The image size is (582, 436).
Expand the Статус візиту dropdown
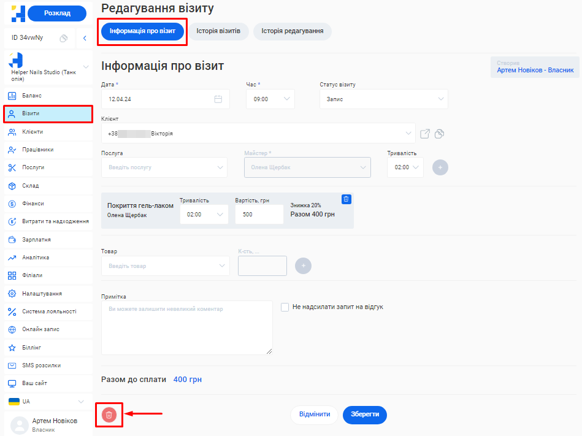tap(383, 99)
